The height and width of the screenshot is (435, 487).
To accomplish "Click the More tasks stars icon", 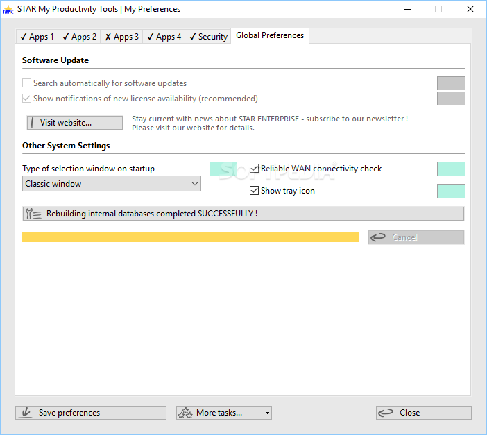I will (185, 413).
